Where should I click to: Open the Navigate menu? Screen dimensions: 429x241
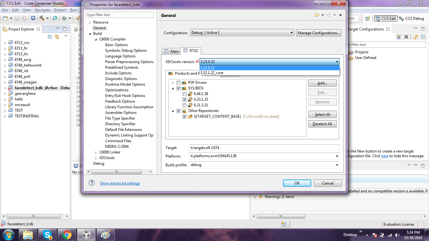tap(42, 10)
